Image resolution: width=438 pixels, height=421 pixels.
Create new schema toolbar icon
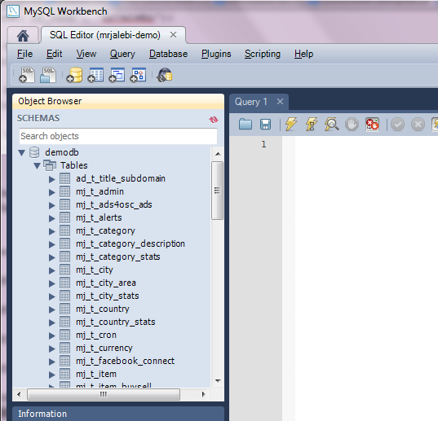tap(74, 75)
